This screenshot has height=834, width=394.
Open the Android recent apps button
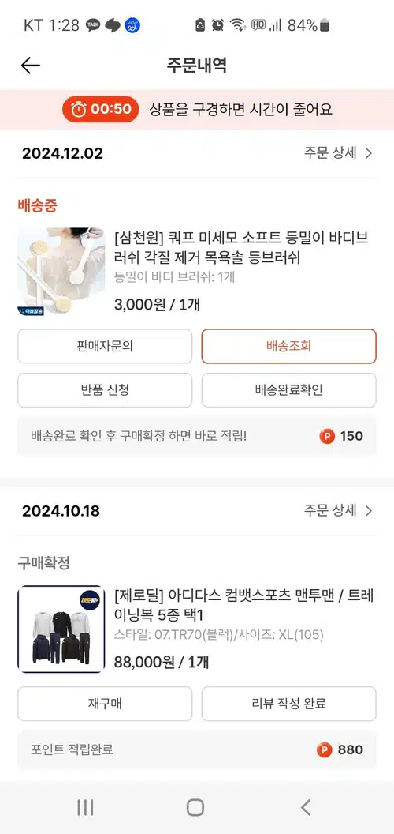[x=85, y=807]
